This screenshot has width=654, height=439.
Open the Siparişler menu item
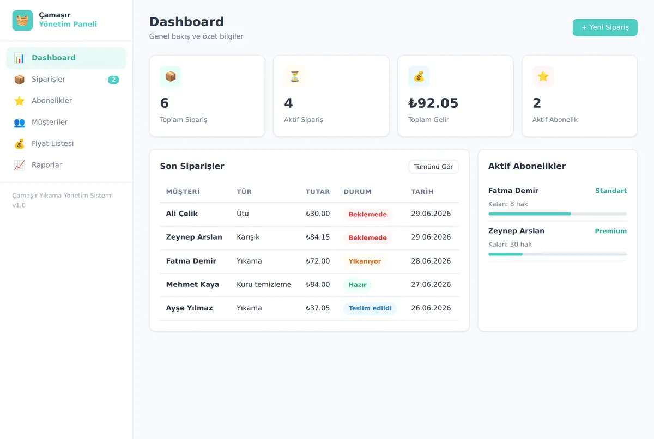tap(66, 80)
